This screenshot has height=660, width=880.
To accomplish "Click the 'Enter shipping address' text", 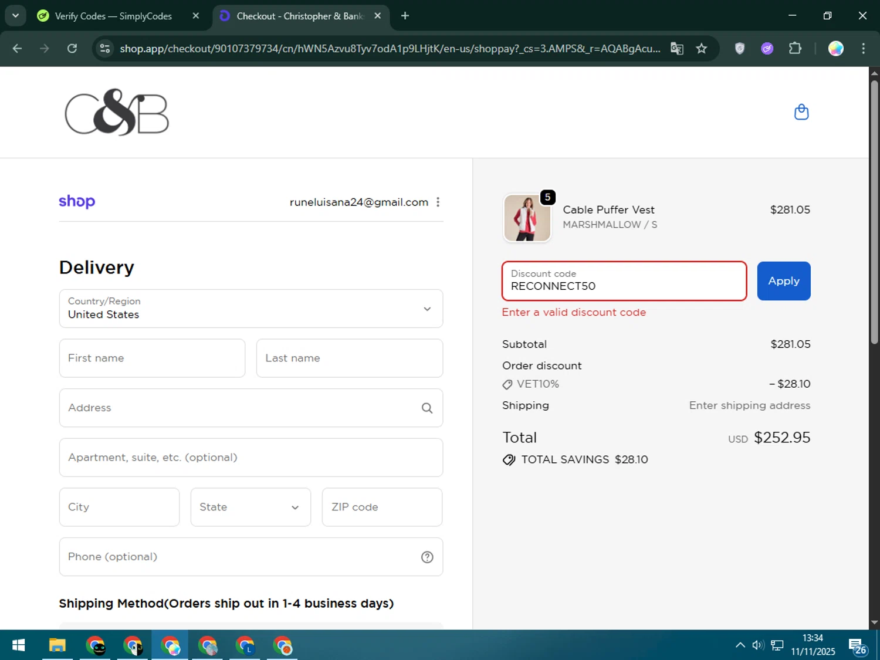I will [750, 405].
